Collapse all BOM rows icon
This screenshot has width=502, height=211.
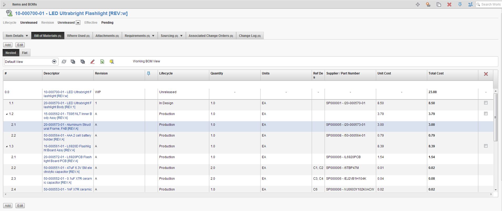coord(73,62)
